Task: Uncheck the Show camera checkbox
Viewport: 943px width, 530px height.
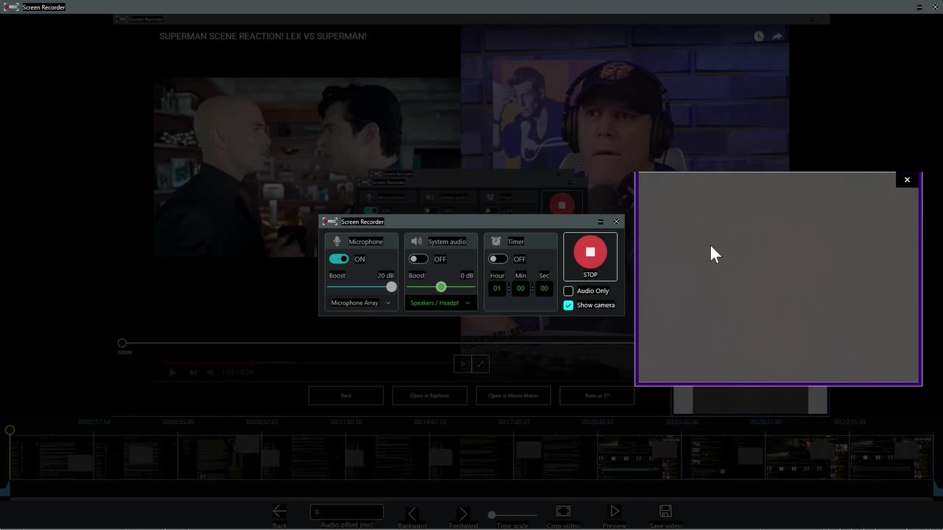Action: 568,305
